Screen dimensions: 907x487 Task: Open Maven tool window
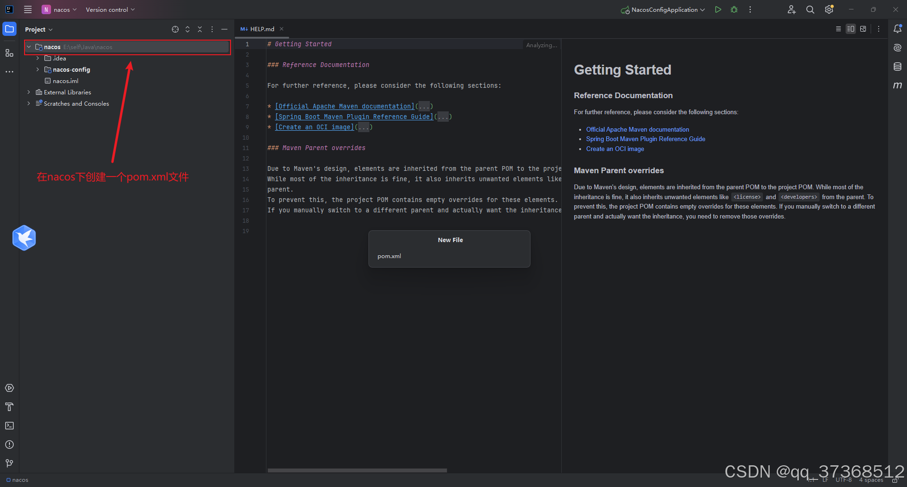(898, 85)
